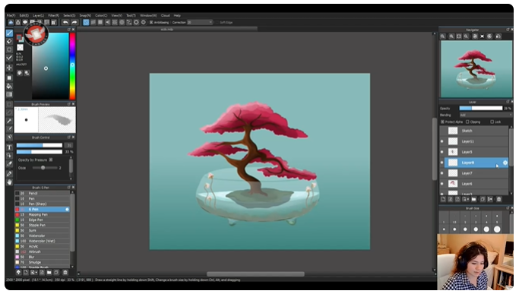The image size is (519, 294).
Task: Click the brush size slider bar
Action: [x=40, y=145]
